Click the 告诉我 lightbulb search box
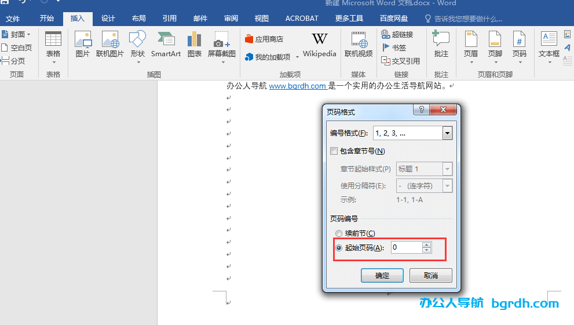The height and width of the screenshot is (325, 574). click(463, 19)
